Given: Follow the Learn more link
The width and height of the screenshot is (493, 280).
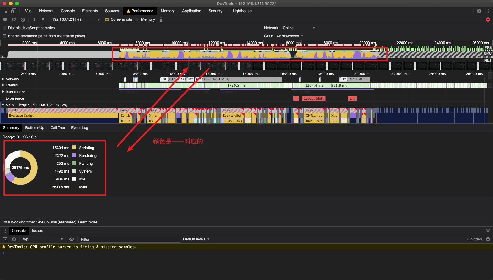Looking at the screenshot, I should click(x=87, y=222).
